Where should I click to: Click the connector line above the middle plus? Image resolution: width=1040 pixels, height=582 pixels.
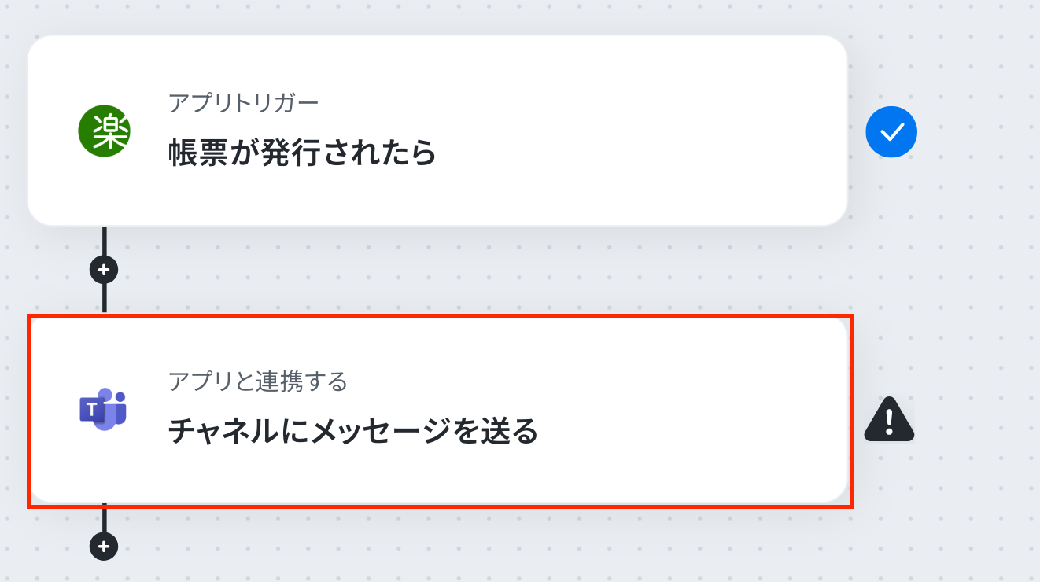[x=104, y=241]
